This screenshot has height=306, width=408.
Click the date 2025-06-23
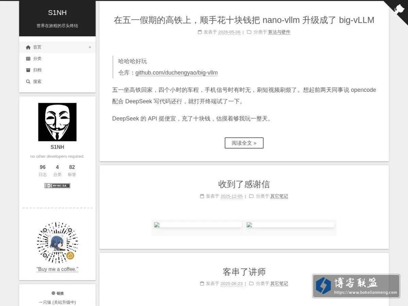[232, 284]
